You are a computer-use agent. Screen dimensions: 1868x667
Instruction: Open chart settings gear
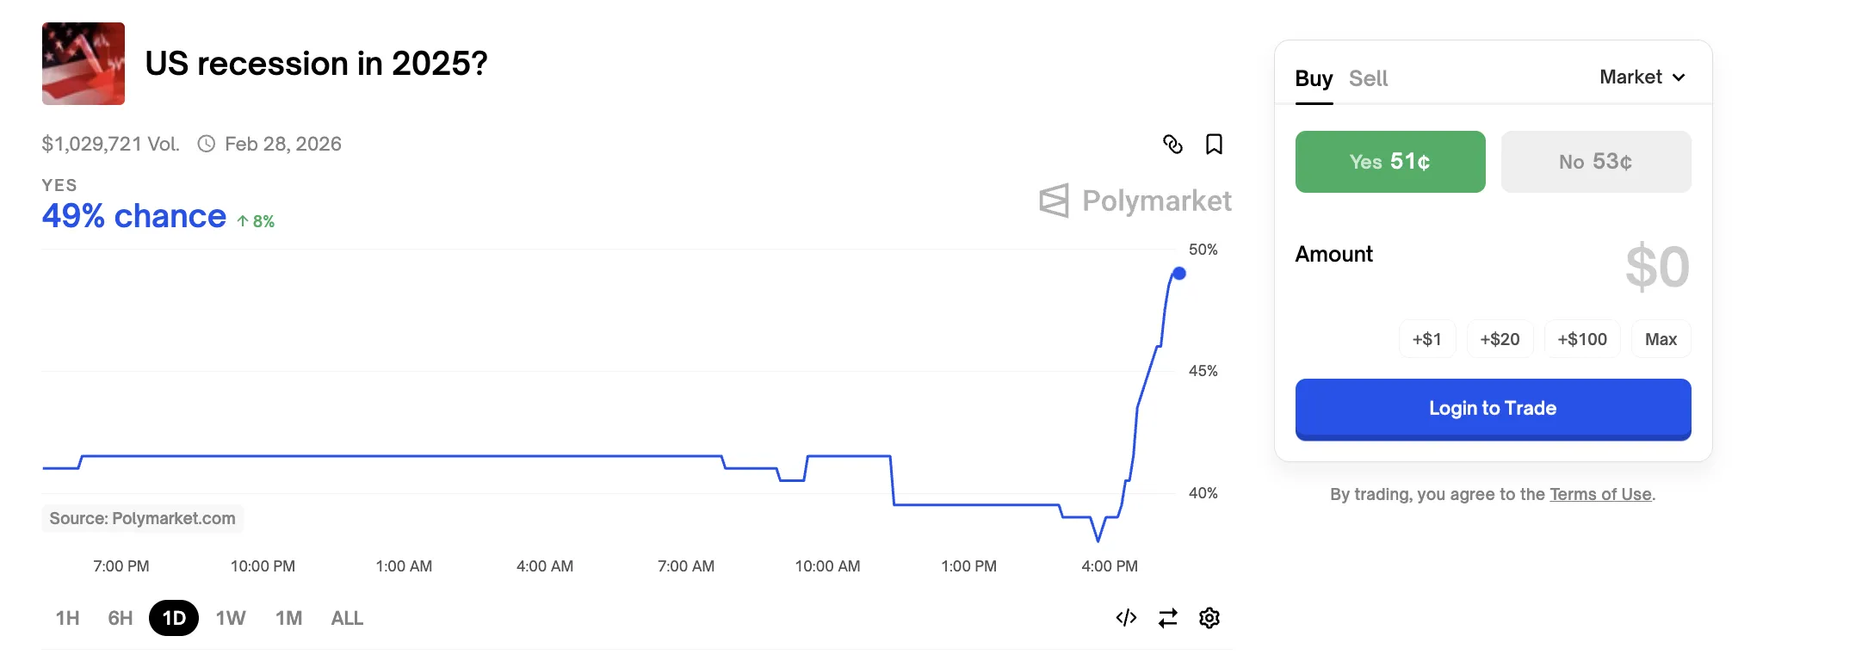1209,618
